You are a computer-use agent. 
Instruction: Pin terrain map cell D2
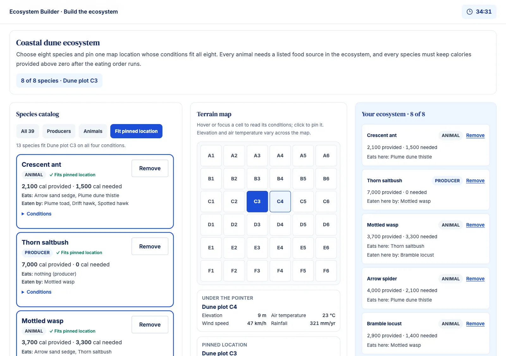234,225
